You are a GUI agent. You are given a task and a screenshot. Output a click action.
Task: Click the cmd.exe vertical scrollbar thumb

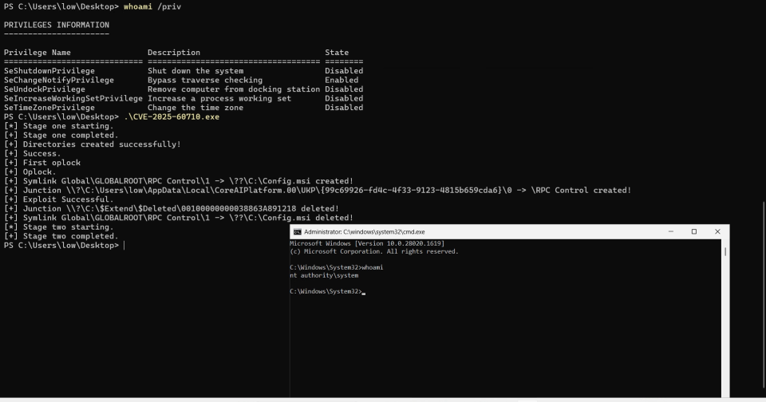click(725, 251)
